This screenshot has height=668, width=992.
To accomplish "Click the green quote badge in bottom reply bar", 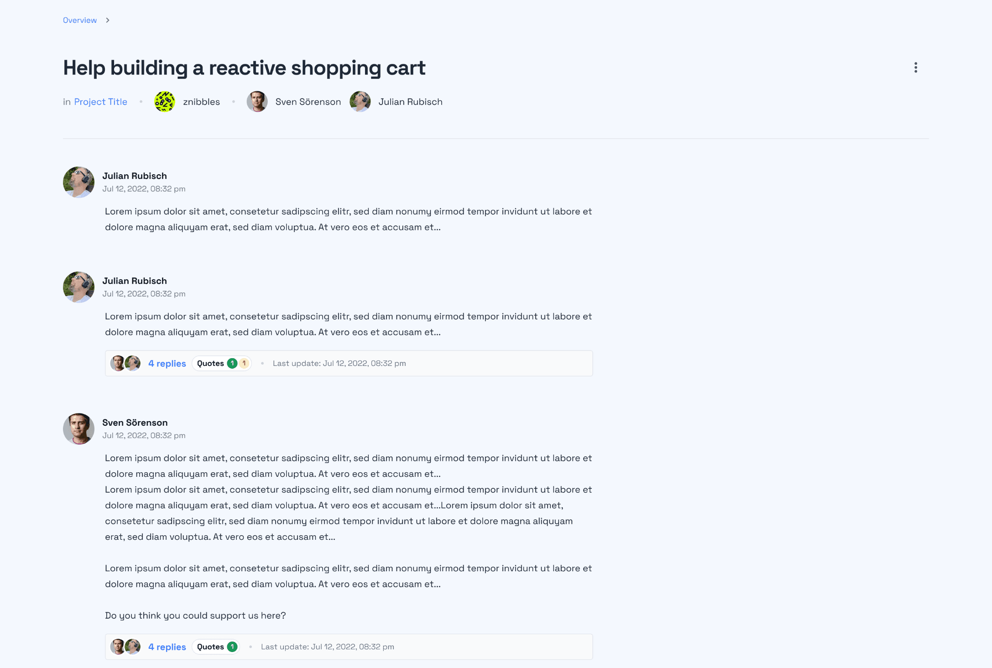I will click(x=232, y=647).
